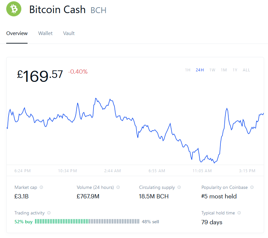
Task: Switch to the Wallet tab
Action: click(45, 33)
